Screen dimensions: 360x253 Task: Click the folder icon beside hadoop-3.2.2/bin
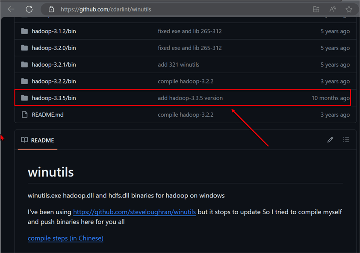[x=24, y=81]
